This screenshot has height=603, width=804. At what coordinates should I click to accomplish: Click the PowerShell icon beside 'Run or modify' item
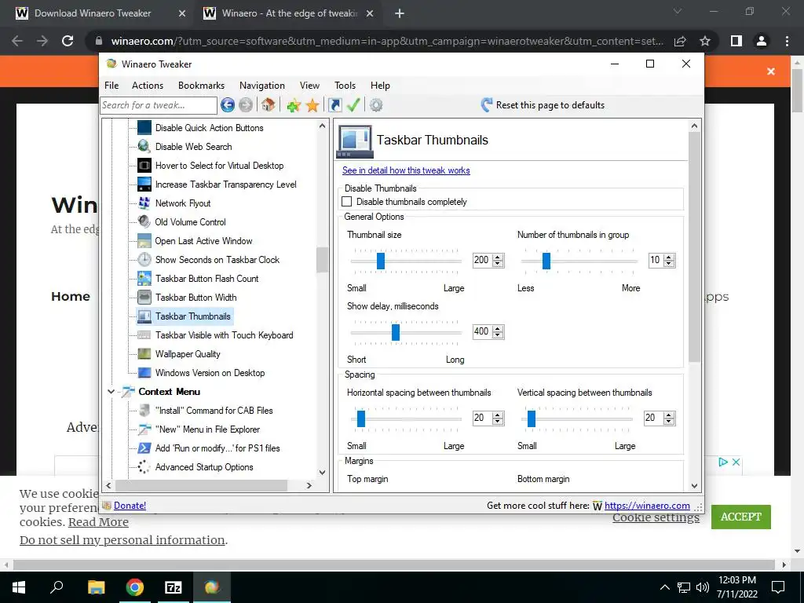[144, 448]
